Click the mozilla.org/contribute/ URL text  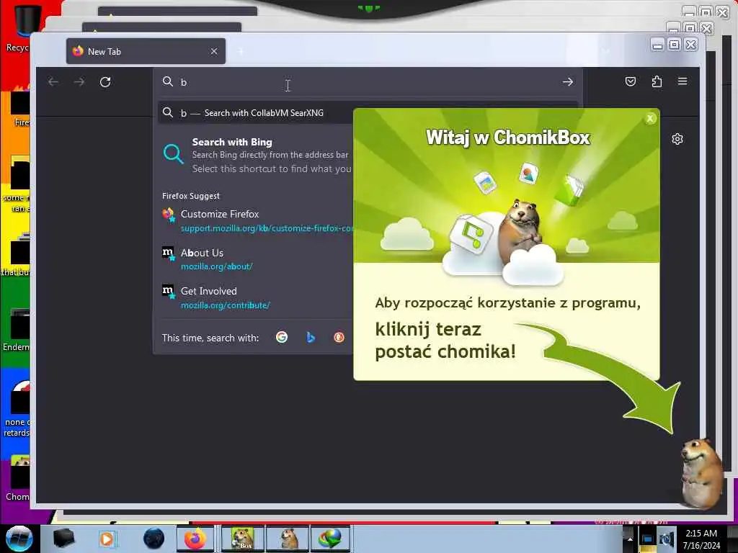pyautogui.click(x=225, y=305)
